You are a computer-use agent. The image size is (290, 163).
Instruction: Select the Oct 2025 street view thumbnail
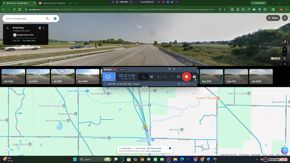tap(13, 77)
